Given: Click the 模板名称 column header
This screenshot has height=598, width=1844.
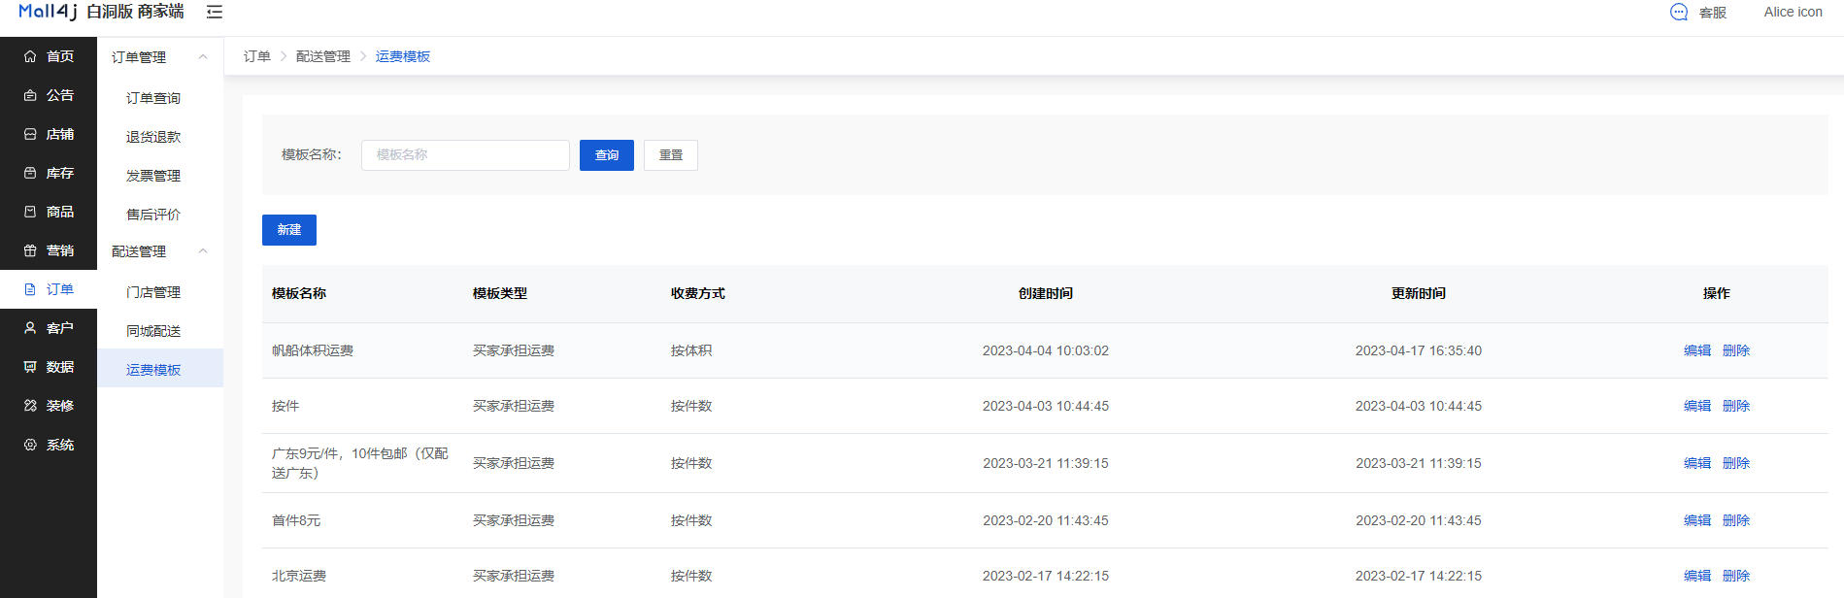Looking at the screenshot, I should point(299,293).
